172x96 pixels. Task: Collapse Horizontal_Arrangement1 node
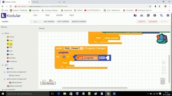point(5,72)
